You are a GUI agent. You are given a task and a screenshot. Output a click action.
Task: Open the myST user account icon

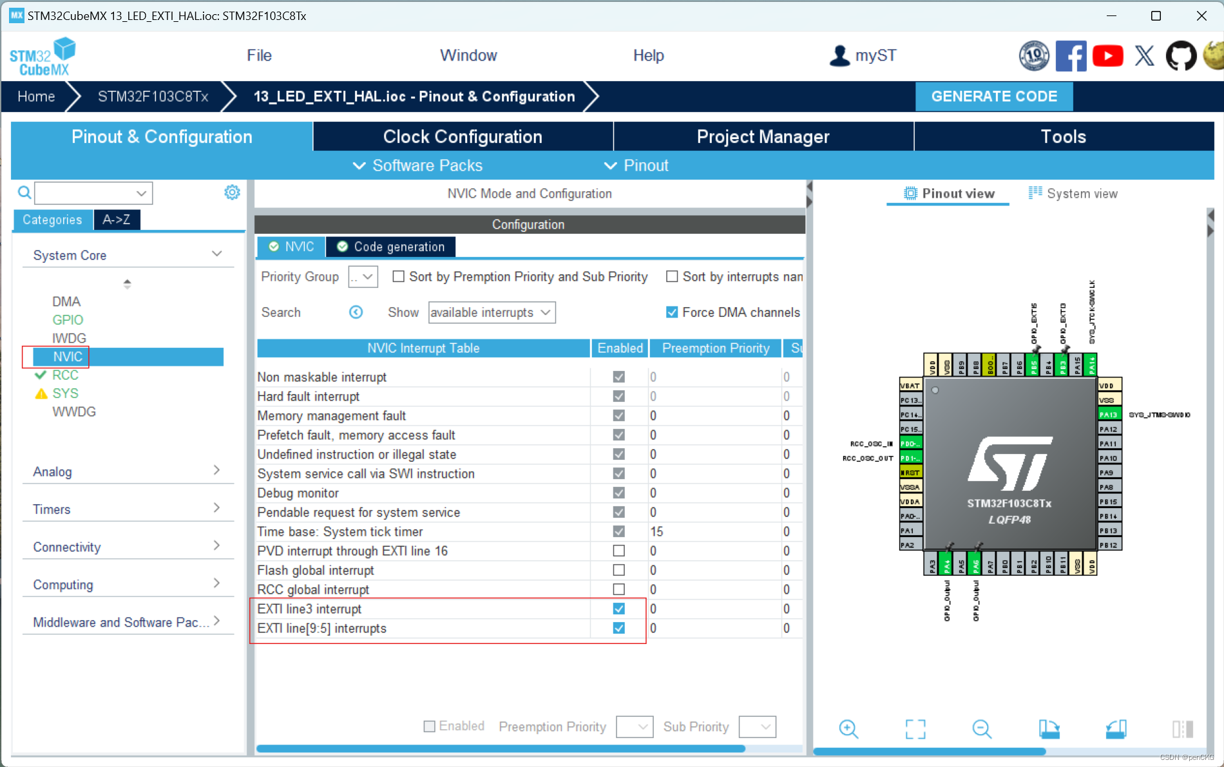click(x=839, y=56)
